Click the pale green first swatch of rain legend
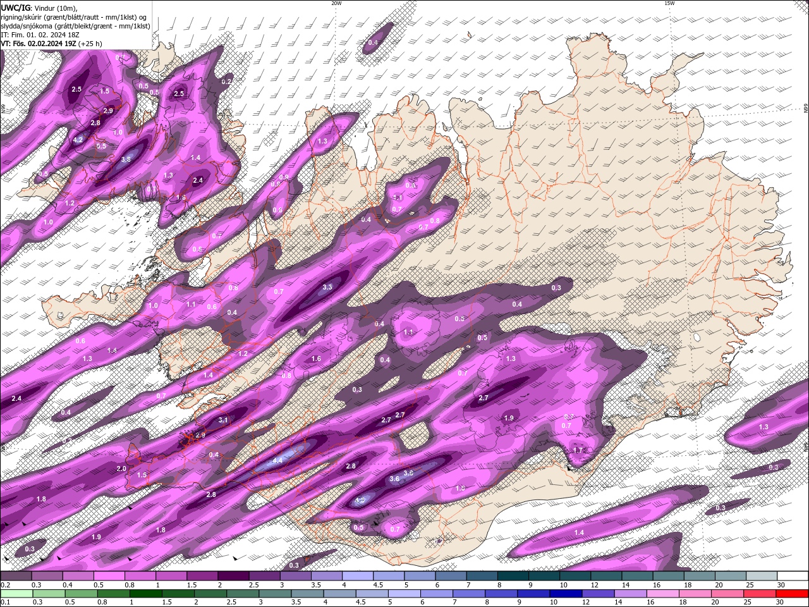 16,594
